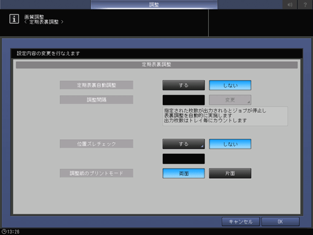Select the 調整 tab at the top
The height and width of the screenshot is (235, 313).
[154, 5]
